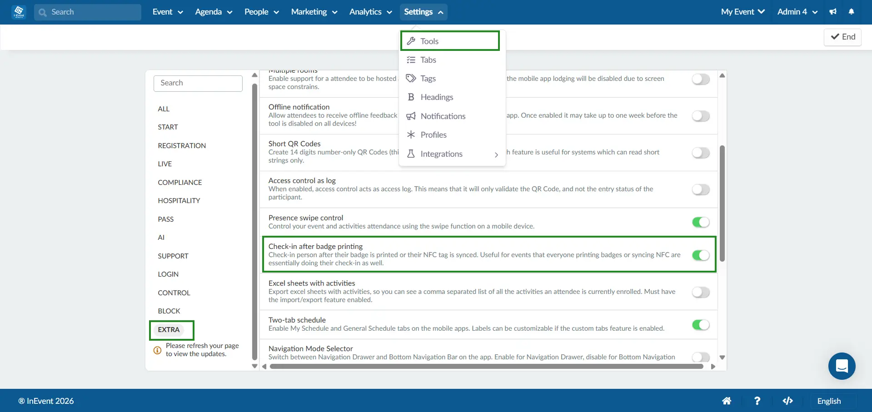Open the live chat support bubble

842,366
